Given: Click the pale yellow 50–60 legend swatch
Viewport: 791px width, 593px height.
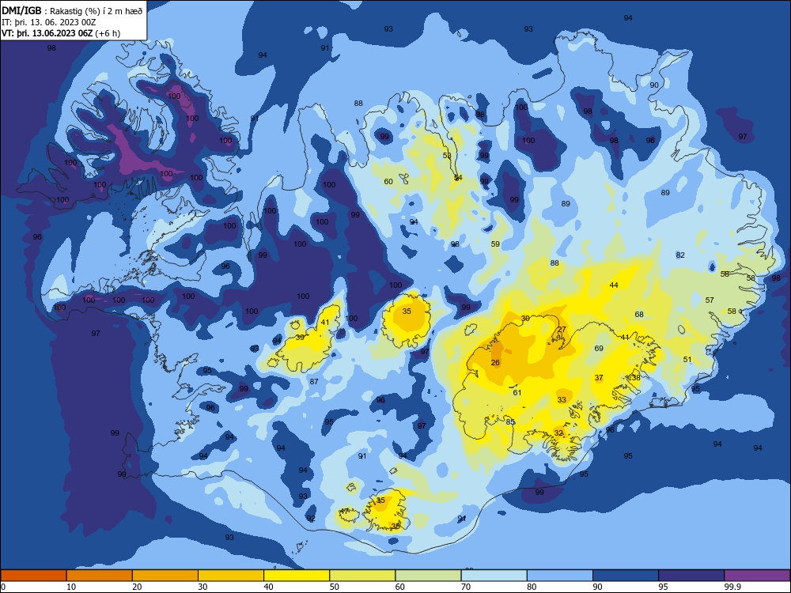Looking at the screenshot, I should [x=362, y=576].
